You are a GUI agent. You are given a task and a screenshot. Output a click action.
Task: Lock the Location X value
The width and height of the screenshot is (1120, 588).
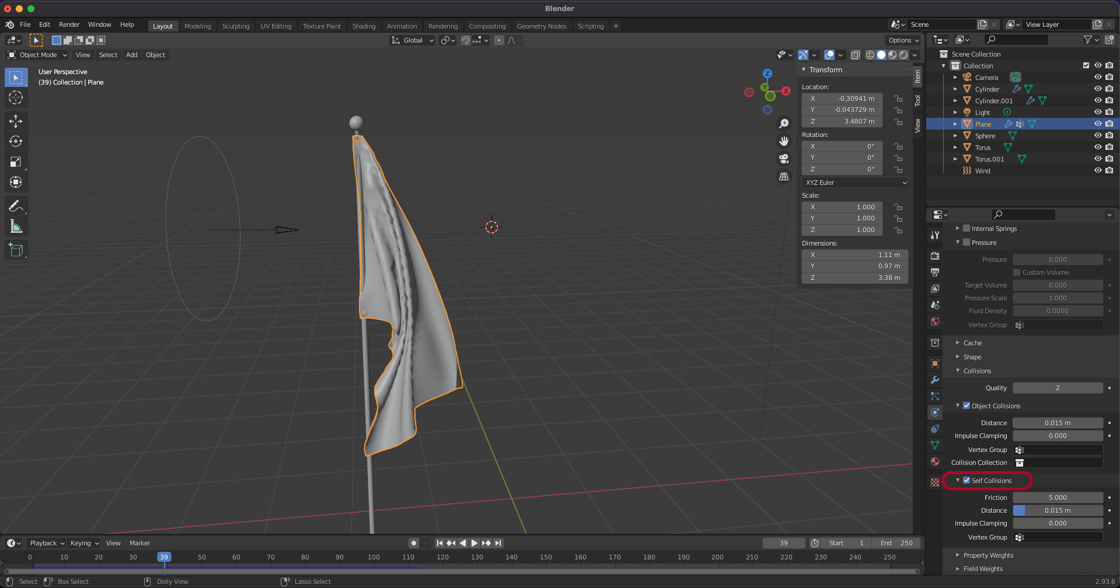[899, 99]
